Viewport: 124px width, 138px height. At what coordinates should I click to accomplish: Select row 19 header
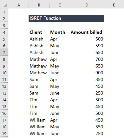pos(4,133)
